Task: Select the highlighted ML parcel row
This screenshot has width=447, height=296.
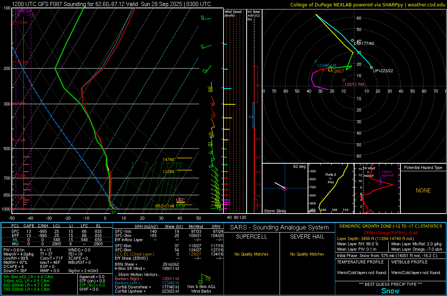Action: 57,240
